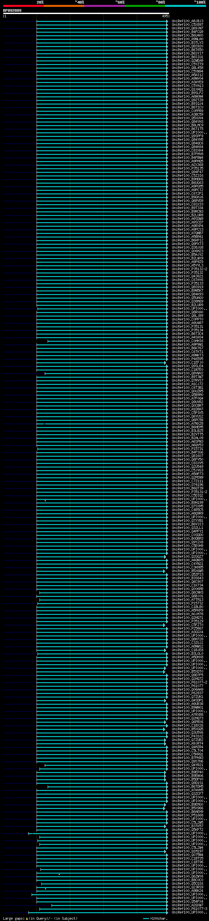Click the white BP092889 query sequence bar
Image resolution: width=209 pixels, height=921 pixels.
tap(86, 14)
